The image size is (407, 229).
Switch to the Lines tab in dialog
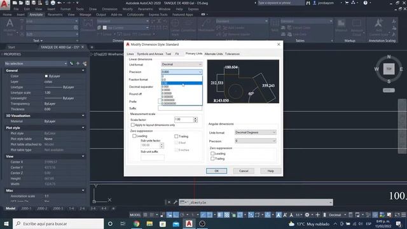pos(130,53)
